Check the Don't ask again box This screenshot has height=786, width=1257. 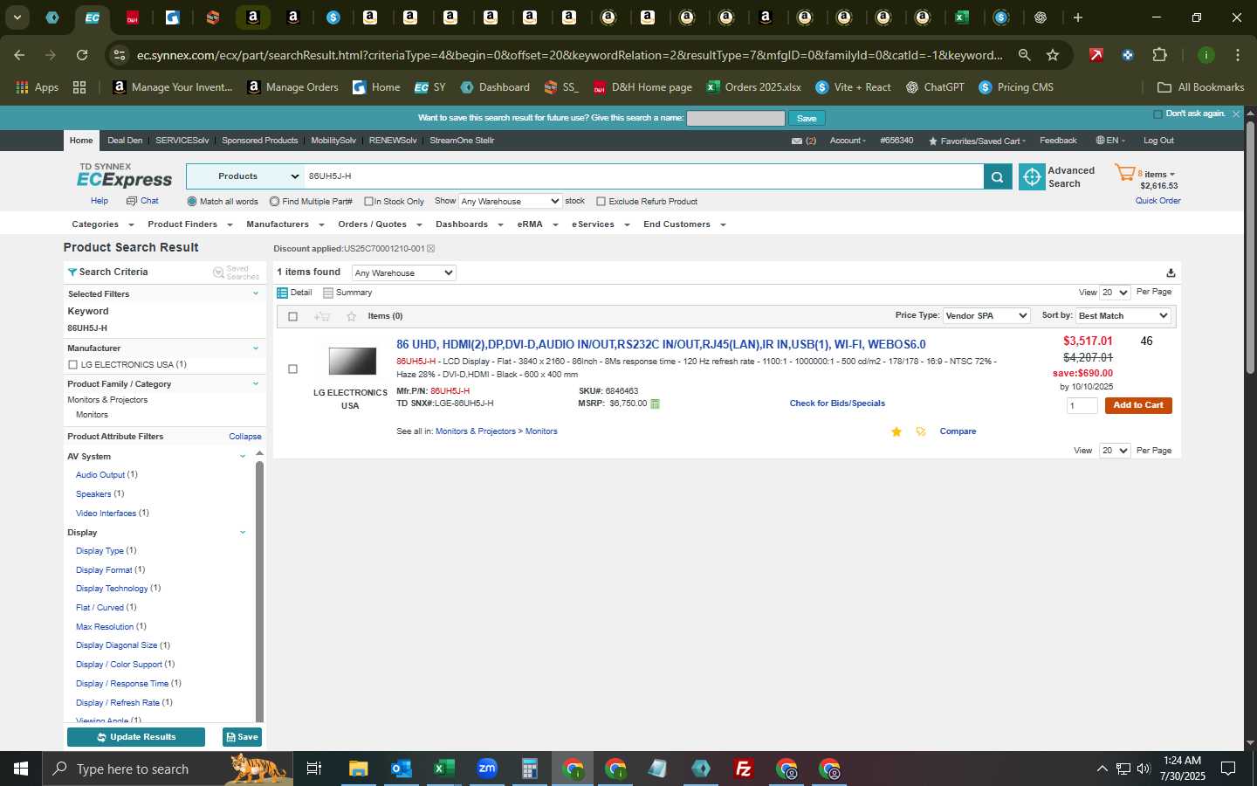(1157, 114)
